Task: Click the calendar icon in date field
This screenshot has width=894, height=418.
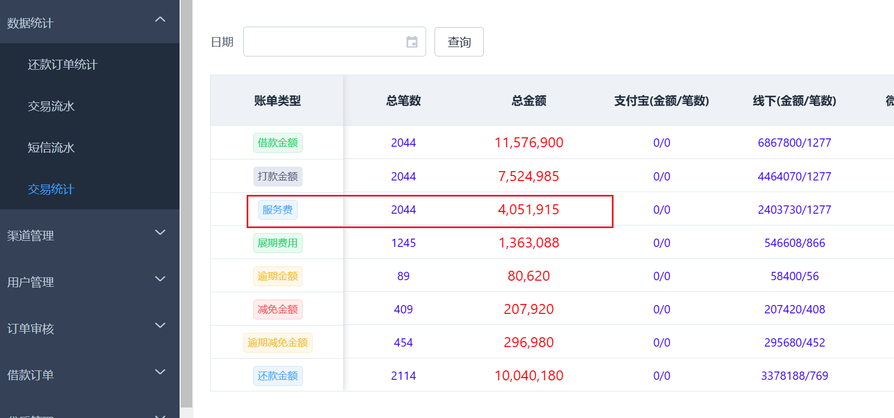Action: tap(412, 42)
